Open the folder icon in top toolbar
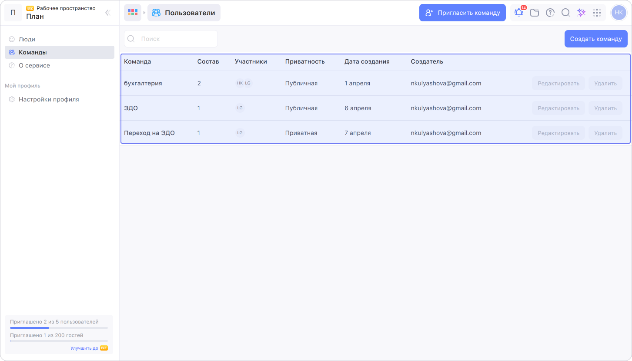 click(535, 13)
